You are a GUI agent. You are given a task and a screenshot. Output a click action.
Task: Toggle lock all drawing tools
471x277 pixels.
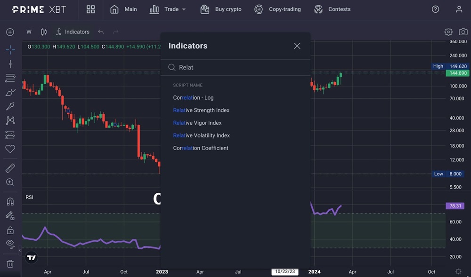pos(10,230)
